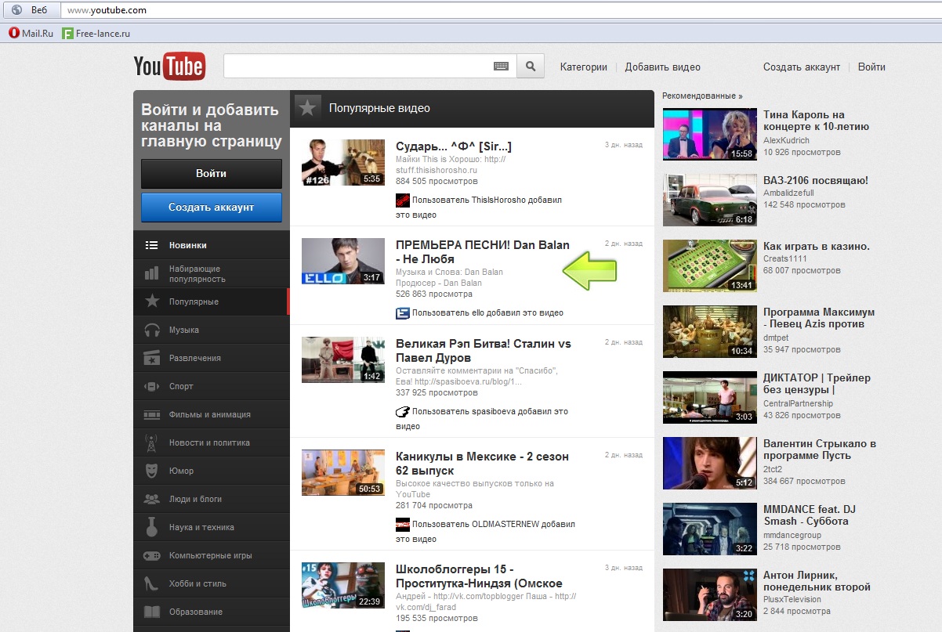Open the Категории link in header
Image resolution: width=942 pixels, height=632 pixels.
click(x=584, y=67)
